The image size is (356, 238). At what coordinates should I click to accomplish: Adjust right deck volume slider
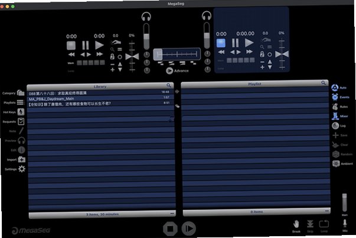point(207,35)
